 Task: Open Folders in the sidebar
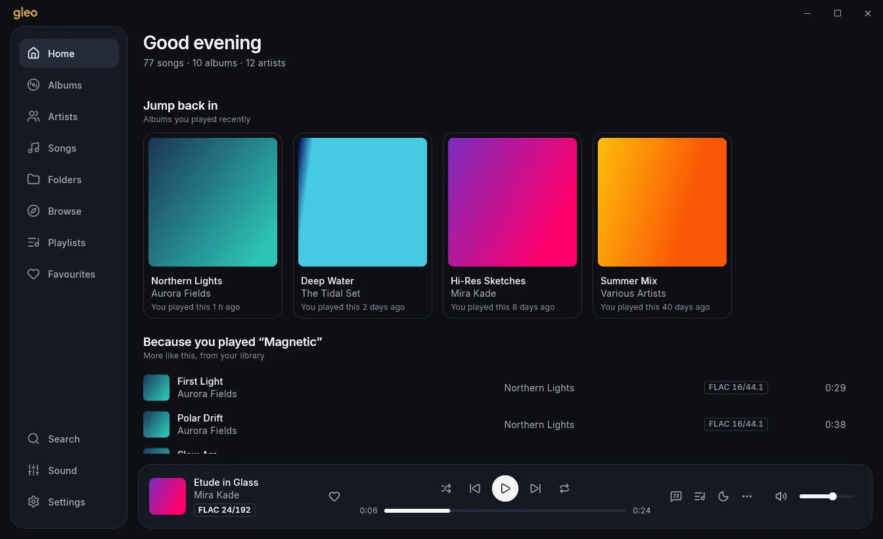point(69,179)
